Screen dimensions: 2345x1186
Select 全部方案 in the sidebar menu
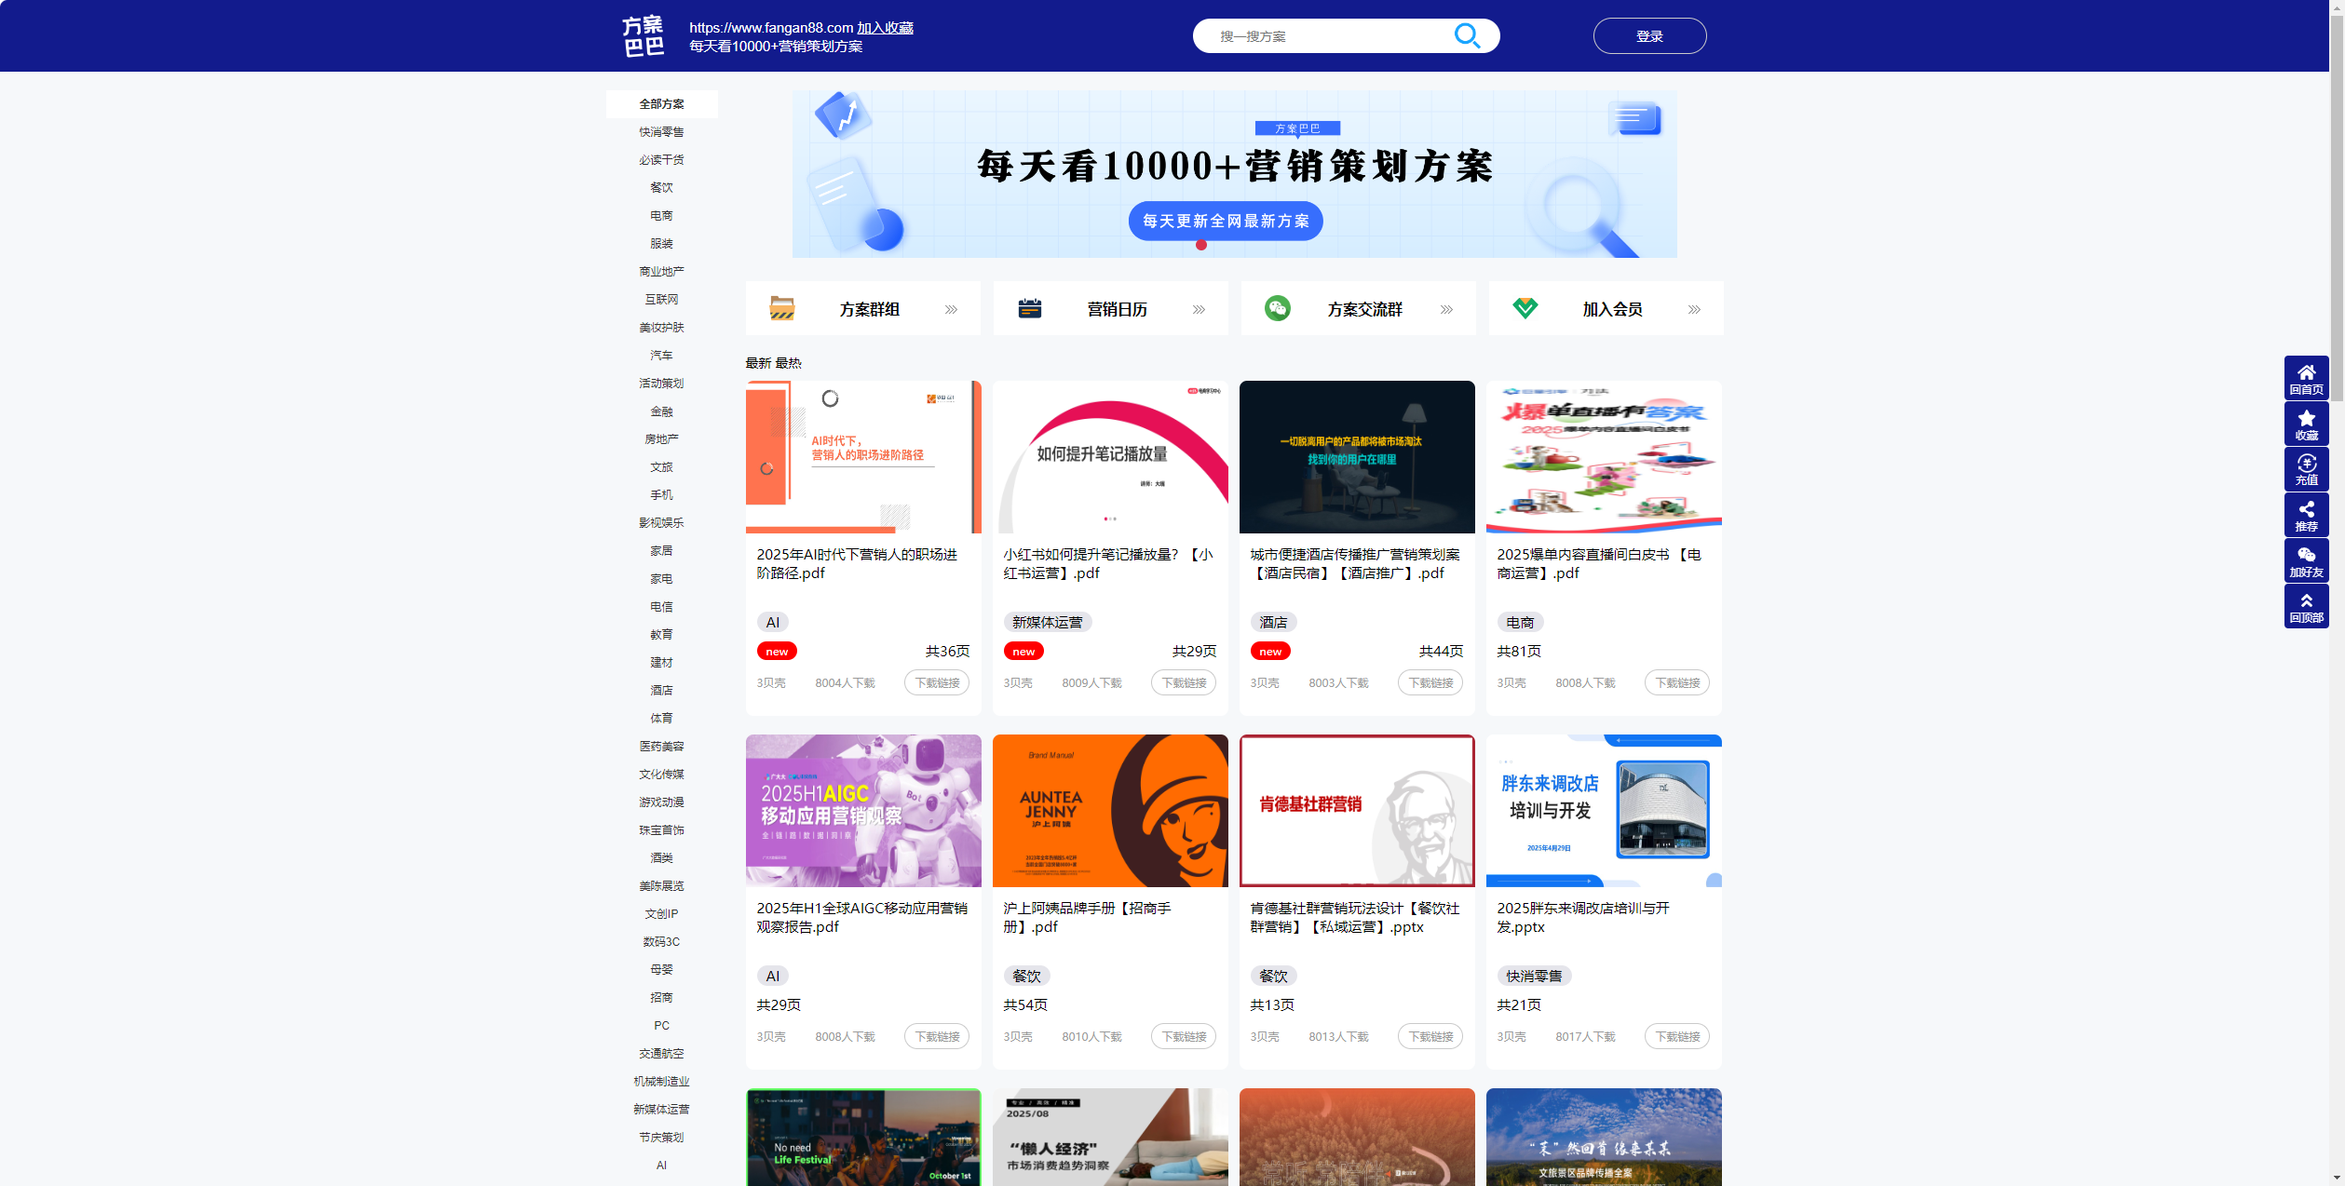point(661,103)
